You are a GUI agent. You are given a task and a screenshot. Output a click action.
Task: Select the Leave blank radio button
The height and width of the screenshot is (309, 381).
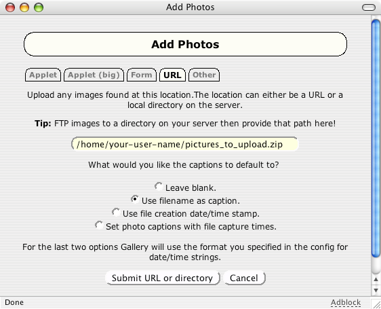(159, 187)
